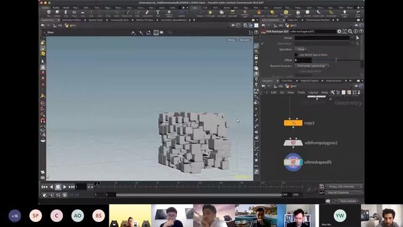Viewport: 403px width, 227px height.
Task: Click the stop playback button
Action: click(58, 187)
